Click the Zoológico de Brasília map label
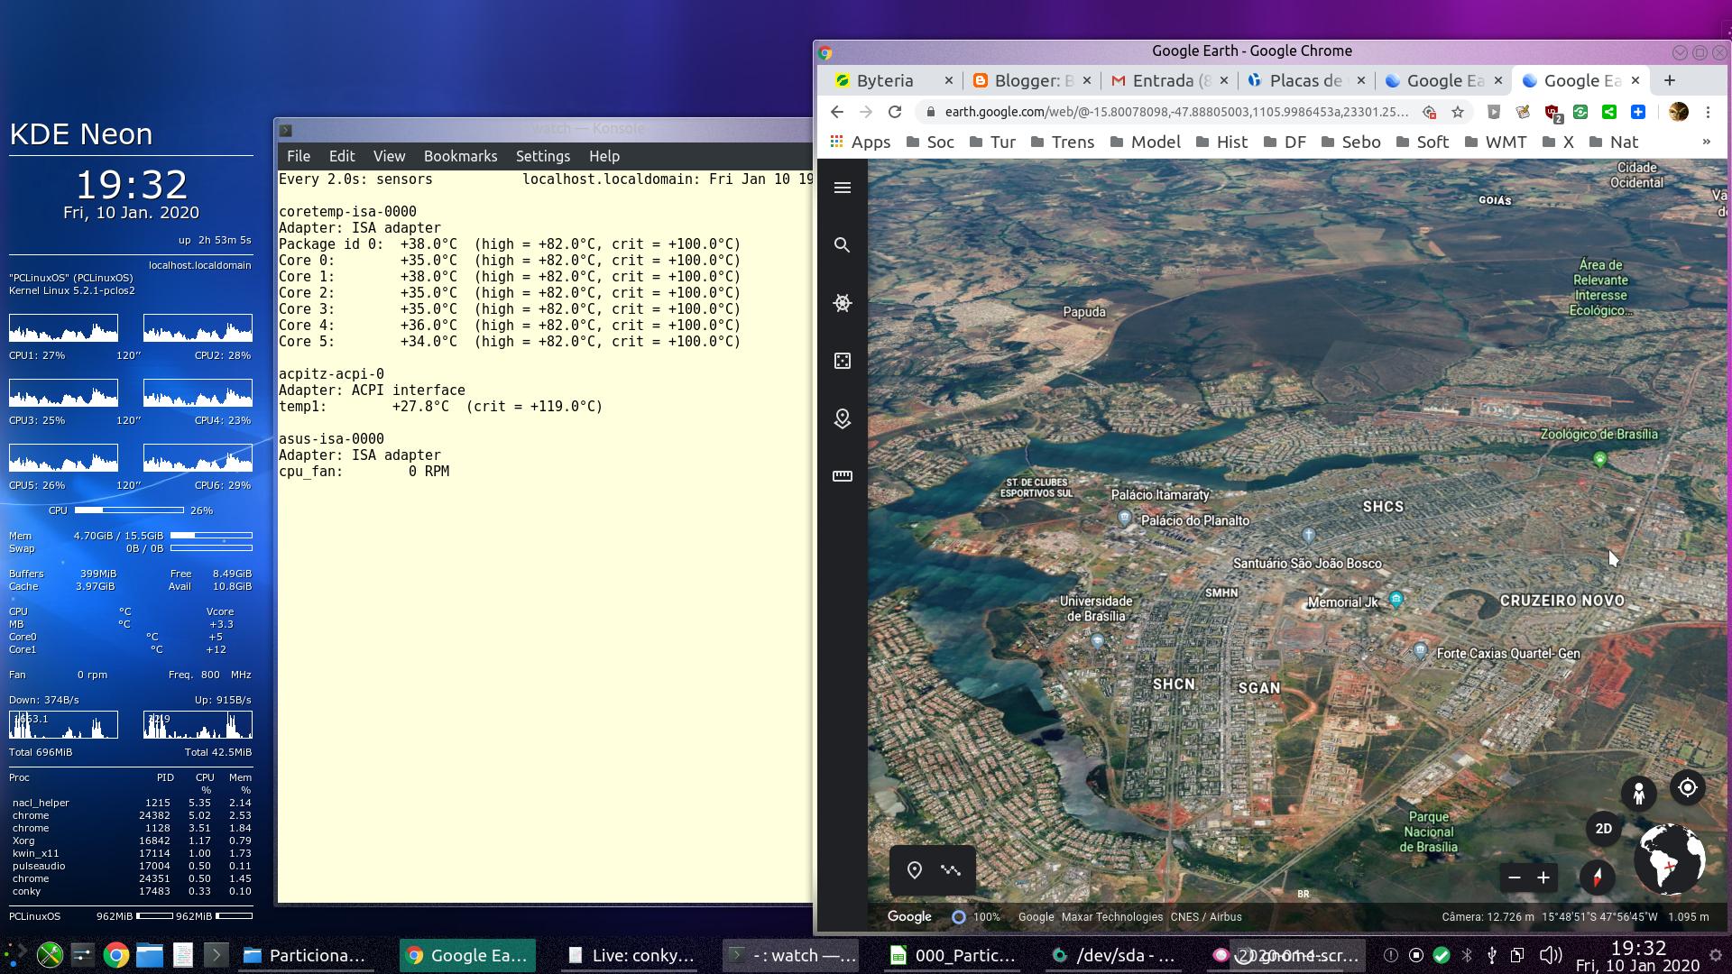This screenshot has width=1732, height=974. coord(1599,435)
